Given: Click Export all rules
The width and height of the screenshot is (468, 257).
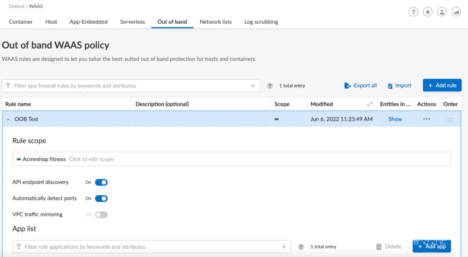Looking at the screenshot, I should 361,85.
